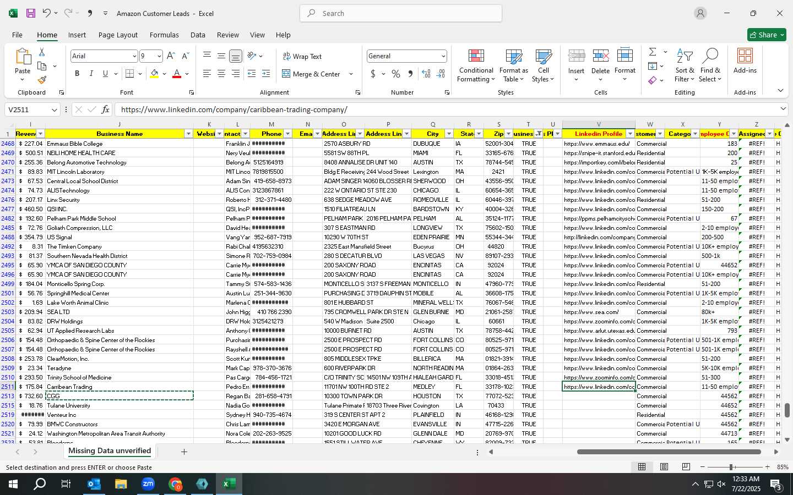Open Zoom app from taskbar
Image resolution: width=793 pixels, height=495 pixels.
pyautogui.click(x=148, y=484)
